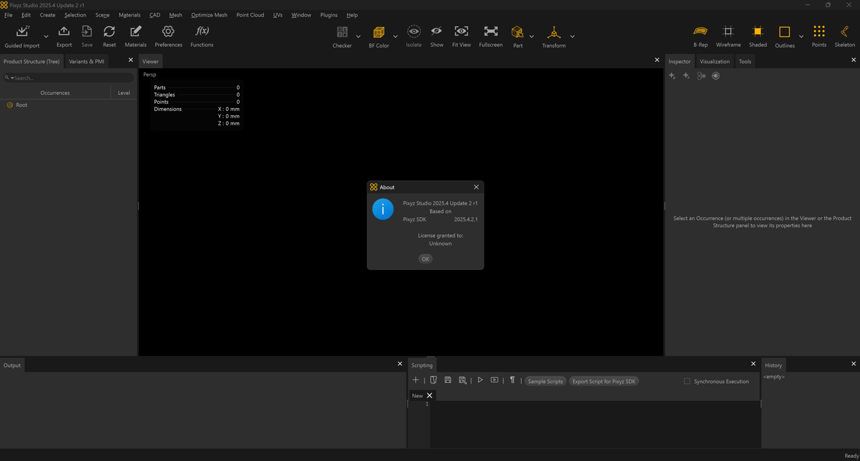860x461 pixels.
Task: Click the Guided Import icon
Action: (x=22, y=32)
